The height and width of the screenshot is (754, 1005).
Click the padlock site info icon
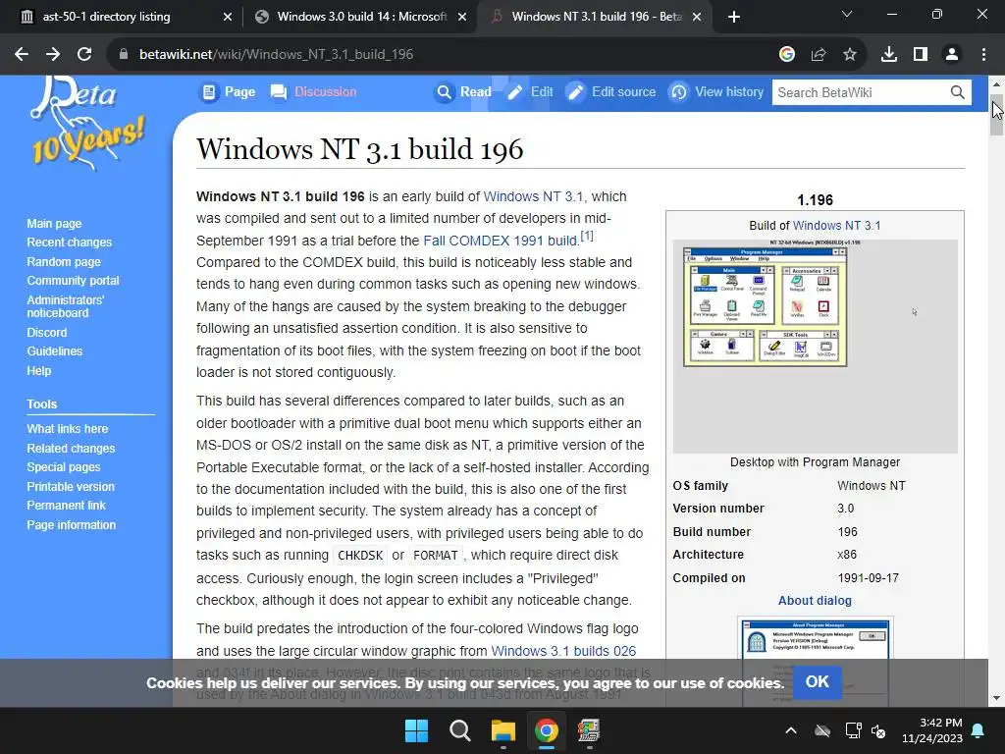123,55
